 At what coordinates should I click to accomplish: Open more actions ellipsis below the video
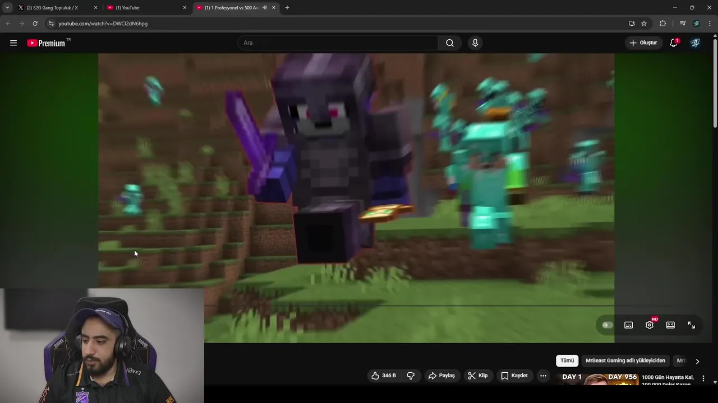coord(543,376)
